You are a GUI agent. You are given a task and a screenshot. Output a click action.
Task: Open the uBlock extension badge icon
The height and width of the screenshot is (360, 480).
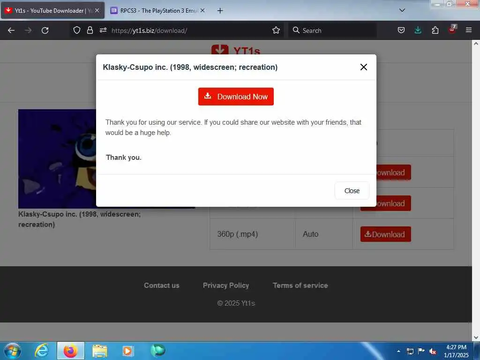(x=452, y=30)
